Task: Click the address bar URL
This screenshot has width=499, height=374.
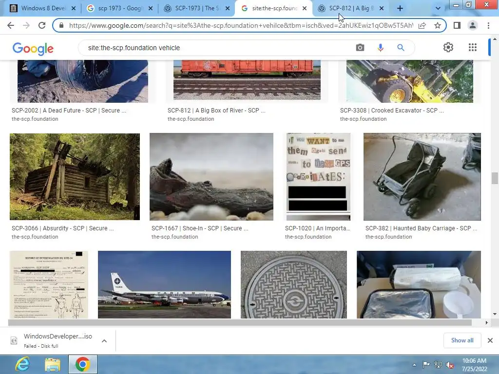Action: [x=241, y=25]
